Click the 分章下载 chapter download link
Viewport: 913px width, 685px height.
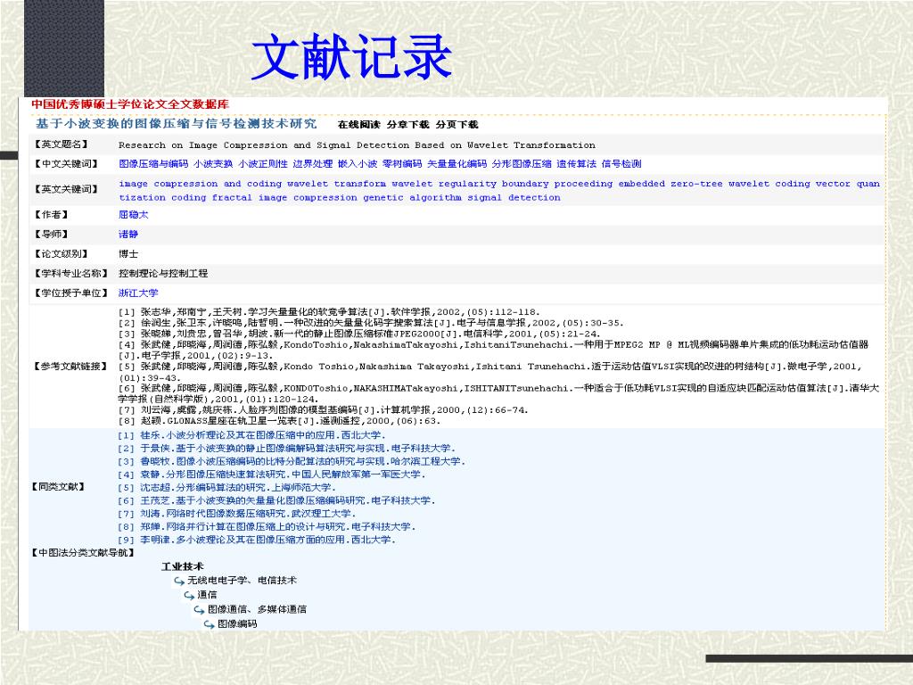(x=407, y=124)
